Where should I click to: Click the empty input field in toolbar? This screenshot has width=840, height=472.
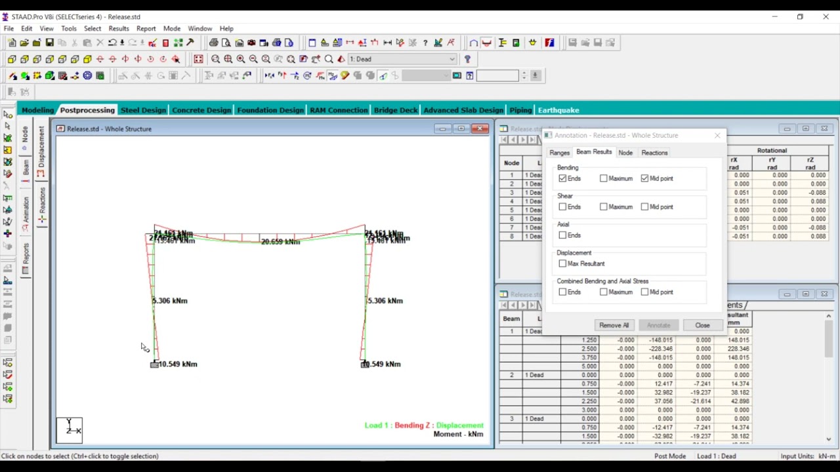point(497,75)
